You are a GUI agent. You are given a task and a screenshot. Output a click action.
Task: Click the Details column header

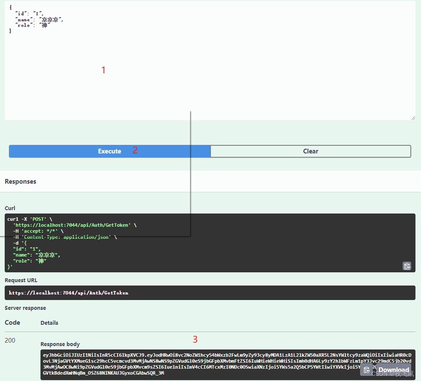coord(49,323)
